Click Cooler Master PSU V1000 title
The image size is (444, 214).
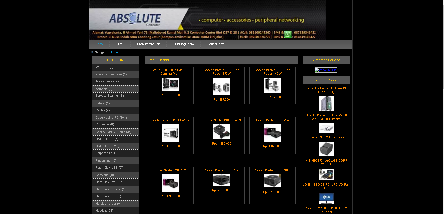[272, 170]
